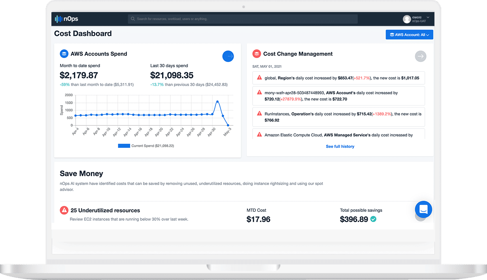The image size is (487, 280).
Task: Open the ewere user profile avatar
Action: point(407,19)
